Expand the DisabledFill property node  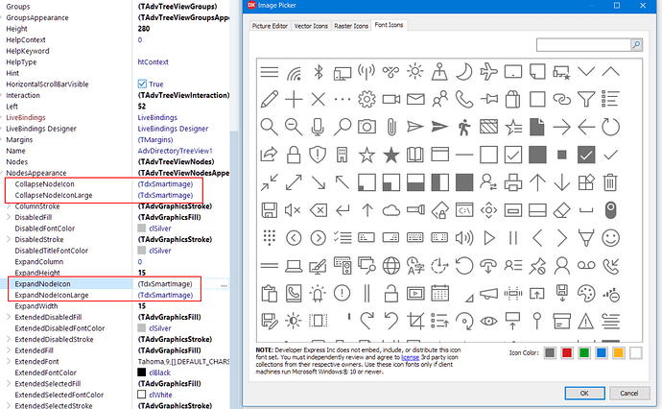click(9, 217)
